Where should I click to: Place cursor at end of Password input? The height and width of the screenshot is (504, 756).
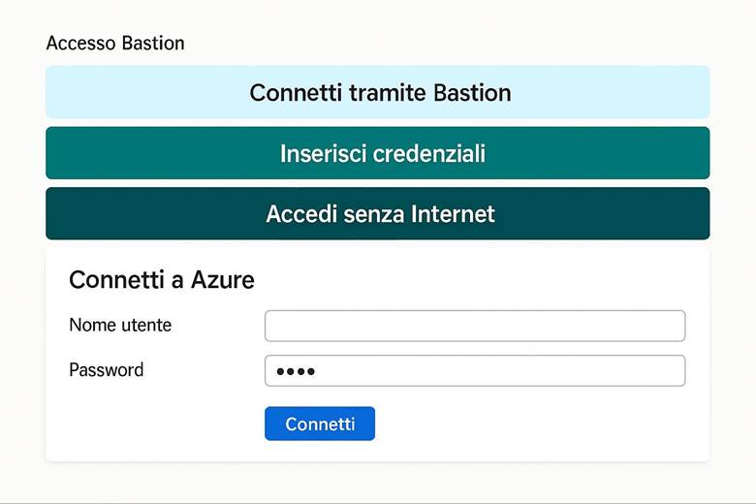point(669,371)
